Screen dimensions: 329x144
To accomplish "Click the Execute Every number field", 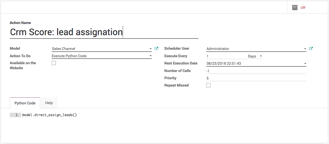I will [x=226, y=56].
